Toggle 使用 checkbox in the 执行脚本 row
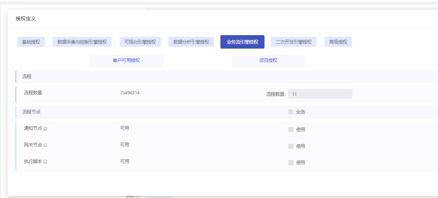 coord(291,163)
